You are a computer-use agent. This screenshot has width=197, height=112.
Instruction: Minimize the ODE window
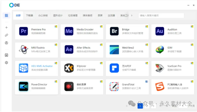188,5
